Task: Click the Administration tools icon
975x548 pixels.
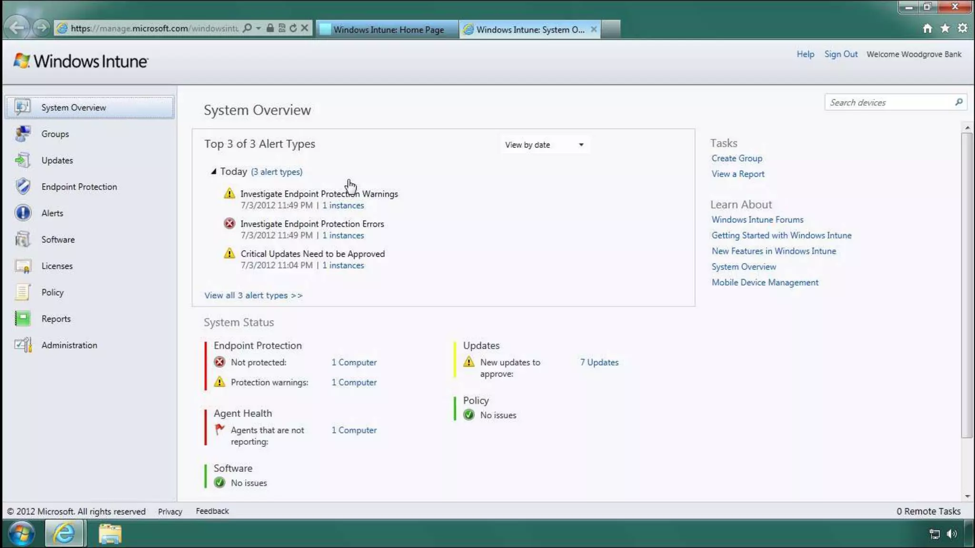Action: click(22, 345)
